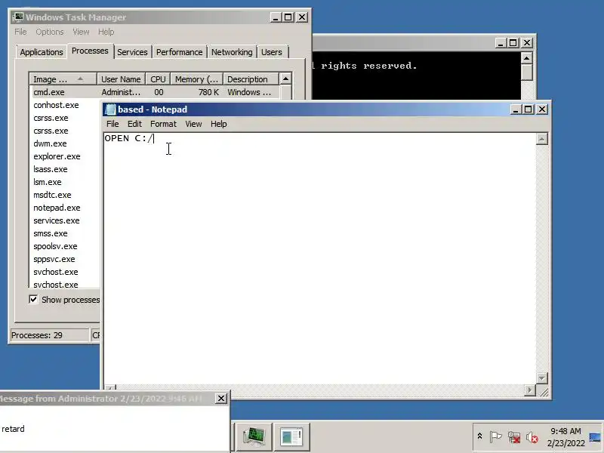Sort by CPU column header

point(158,79)
